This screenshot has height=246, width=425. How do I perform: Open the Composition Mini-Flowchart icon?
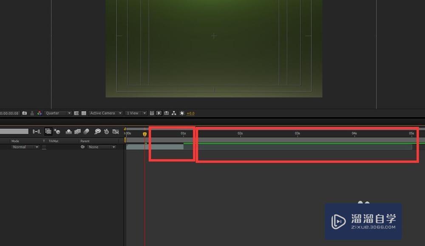coord(36,132)
